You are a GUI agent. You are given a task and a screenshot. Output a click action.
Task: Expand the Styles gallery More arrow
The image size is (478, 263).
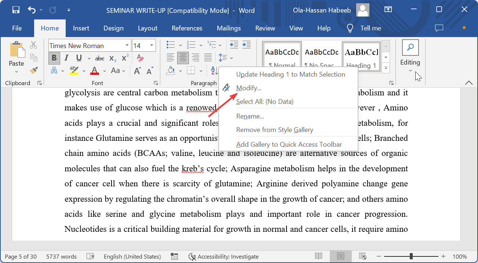pos(386,68)
